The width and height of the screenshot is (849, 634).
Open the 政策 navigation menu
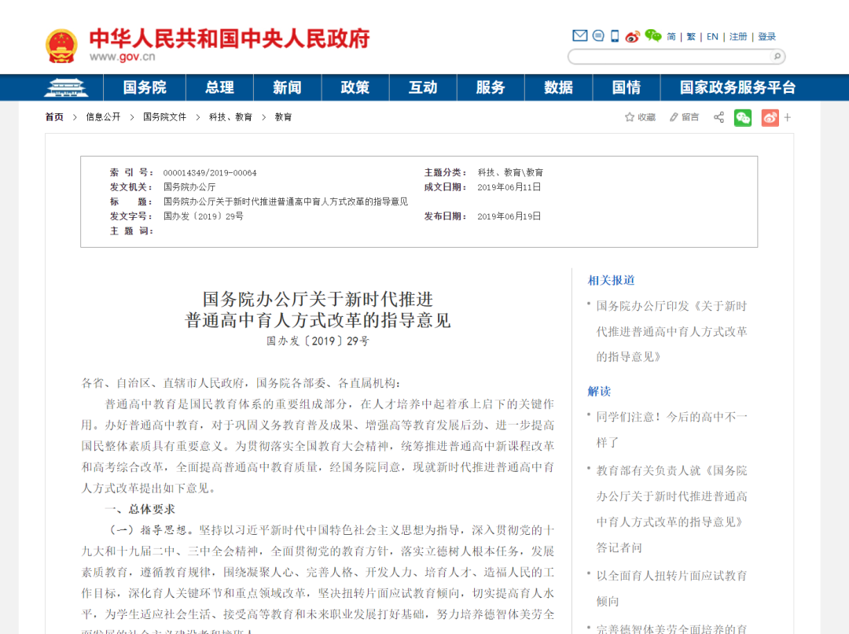(355, 87)
